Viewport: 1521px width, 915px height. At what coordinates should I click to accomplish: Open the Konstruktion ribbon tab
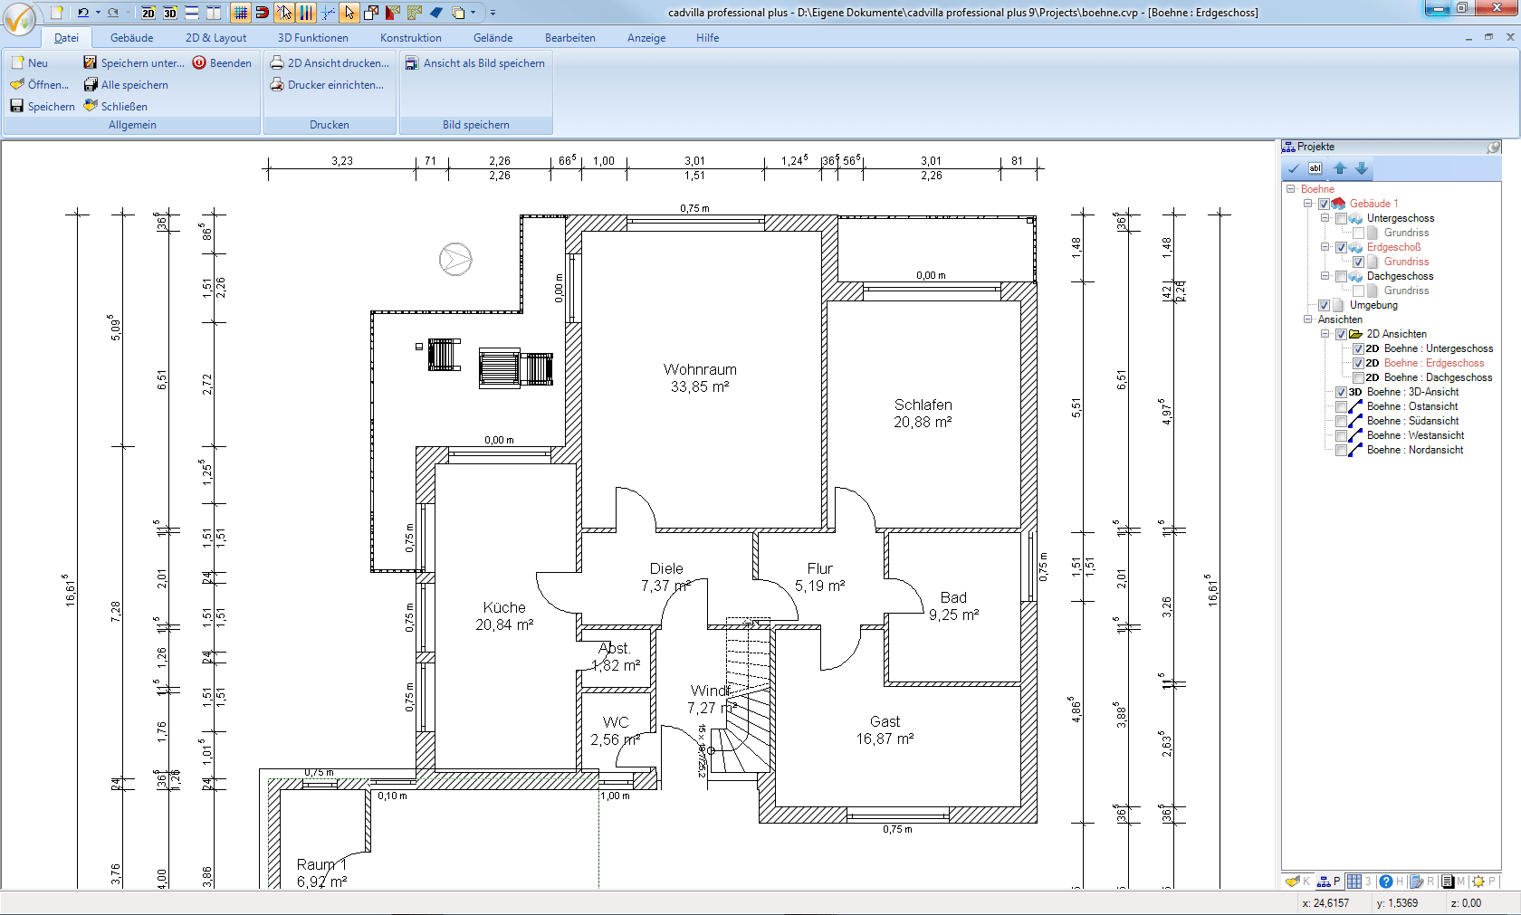click(x=411, y=38)
